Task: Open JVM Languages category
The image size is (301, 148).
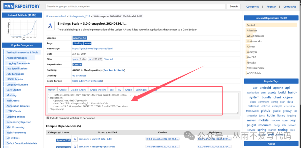Action: point(15,74)
